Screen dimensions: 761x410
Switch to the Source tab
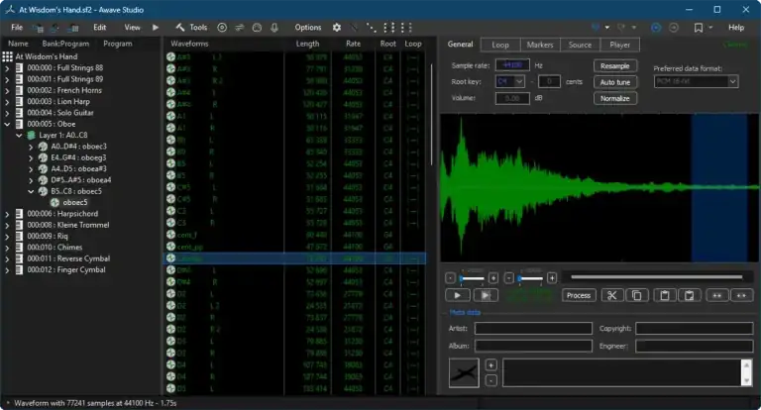(x=580, y=45)
